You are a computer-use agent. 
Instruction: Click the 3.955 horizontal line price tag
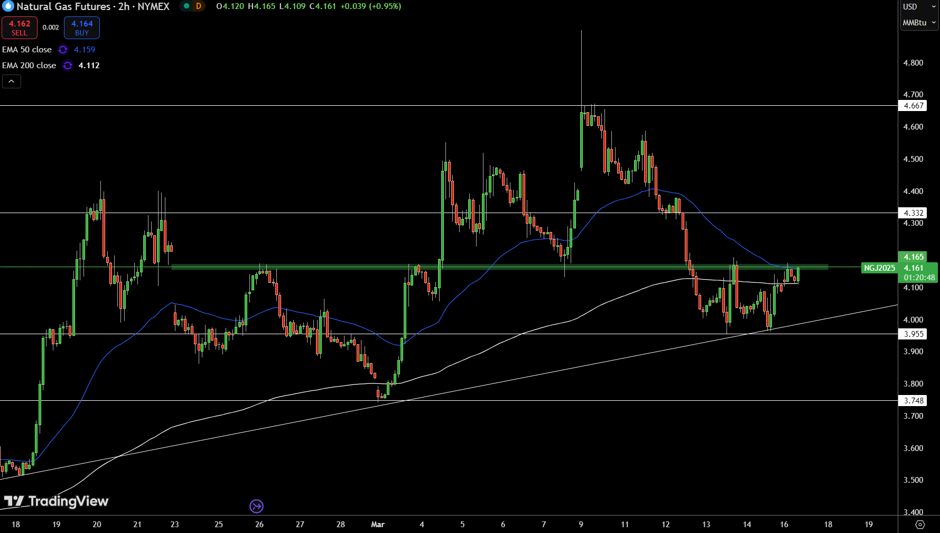tap(913, 334)
